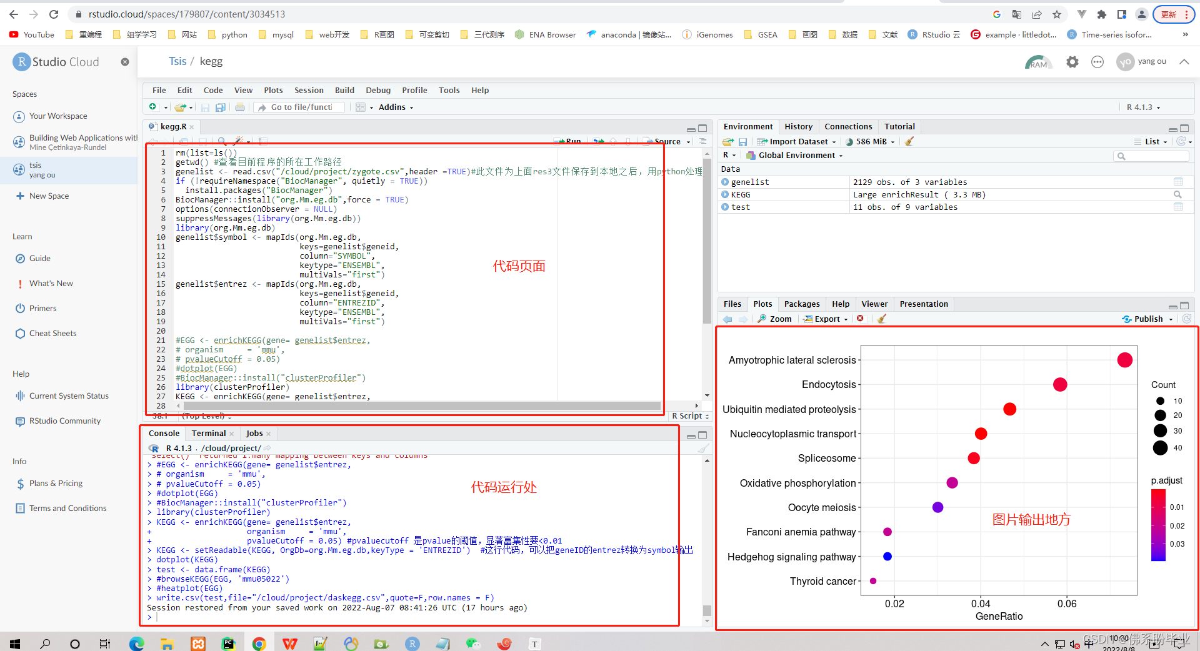1200x651 pixels.
Task: View the test data frame with its grid icon
Action: pyautogui.click(x=1179, y=207)
